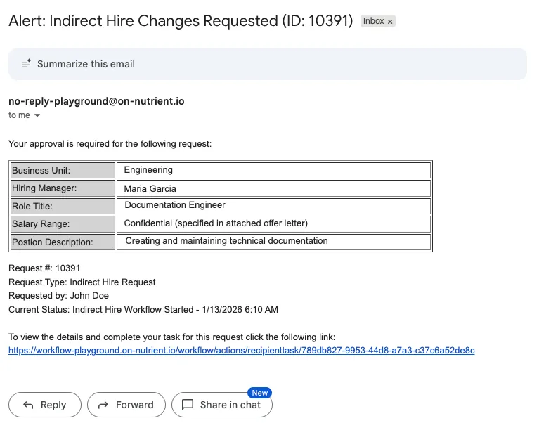Click the Requested by: John Doe line

point(59,296)
